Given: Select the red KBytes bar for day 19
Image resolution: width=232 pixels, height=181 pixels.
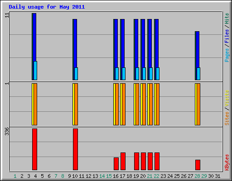Looking at the screenshot, I should 136,162.
